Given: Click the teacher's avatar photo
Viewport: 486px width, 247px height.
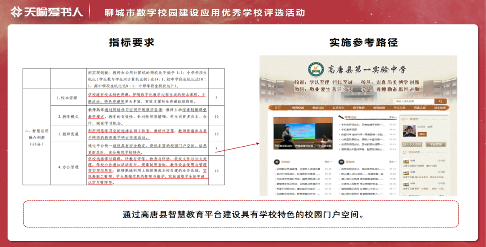Looking at the screenshot, I should 409,130.
